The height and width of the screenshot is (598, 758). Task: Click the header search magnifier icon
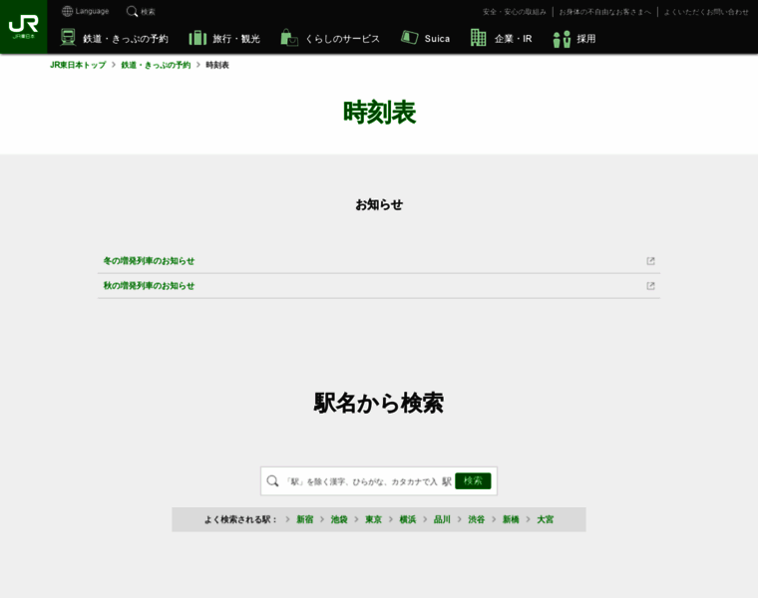[x=132, y=11]
